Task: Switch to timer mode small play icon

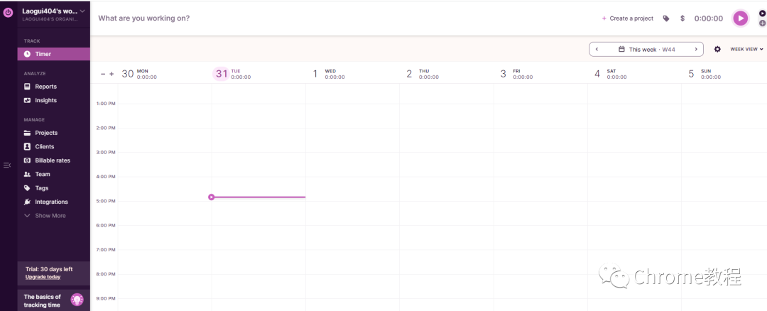Action: coord(762,13)
